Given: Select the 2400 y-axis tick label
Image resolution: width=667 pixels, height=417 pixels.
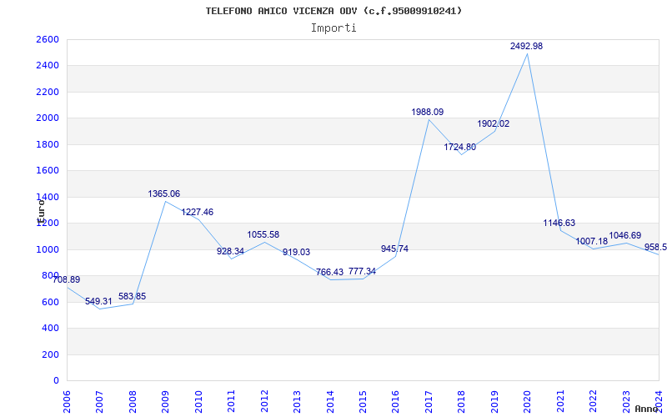Looking at the screenshot, I should pos(48,66).
